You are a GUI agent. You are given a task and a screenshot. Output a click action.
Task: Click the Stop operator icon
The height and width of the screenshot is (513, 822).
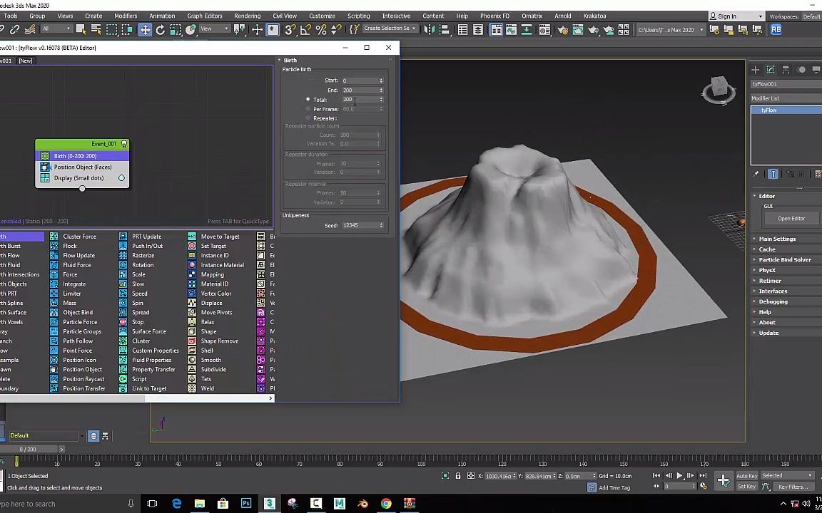click(x=123, y=322)
